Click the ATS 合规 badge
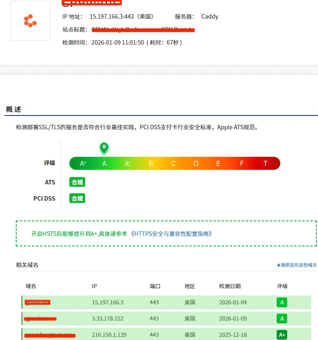The image size is (318, 340). pos(77,182)
